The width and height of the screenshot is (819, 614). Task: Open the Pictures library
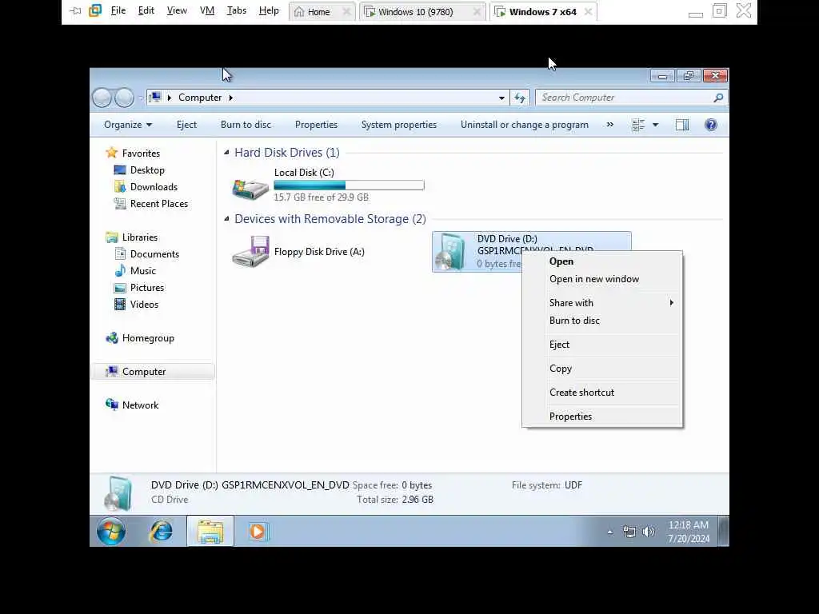coord(147,288)
